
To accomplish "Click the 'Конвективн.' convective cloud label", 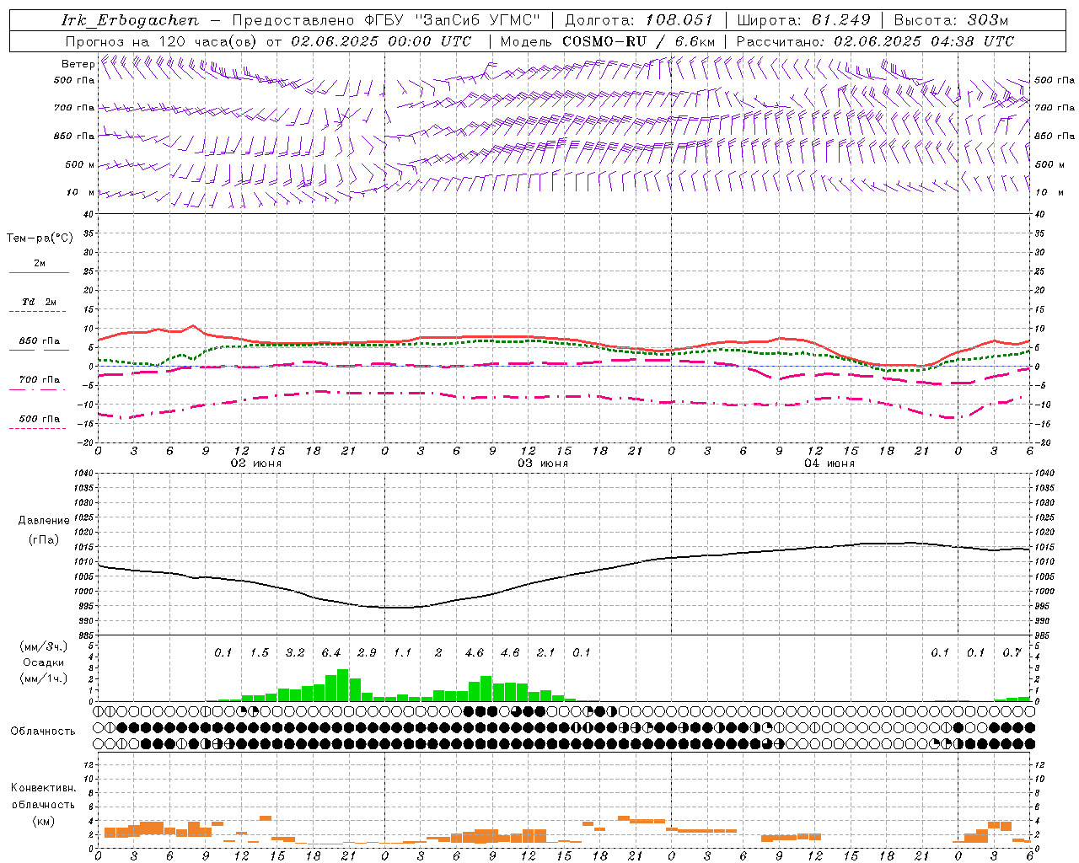I will (x=43, y=788).
